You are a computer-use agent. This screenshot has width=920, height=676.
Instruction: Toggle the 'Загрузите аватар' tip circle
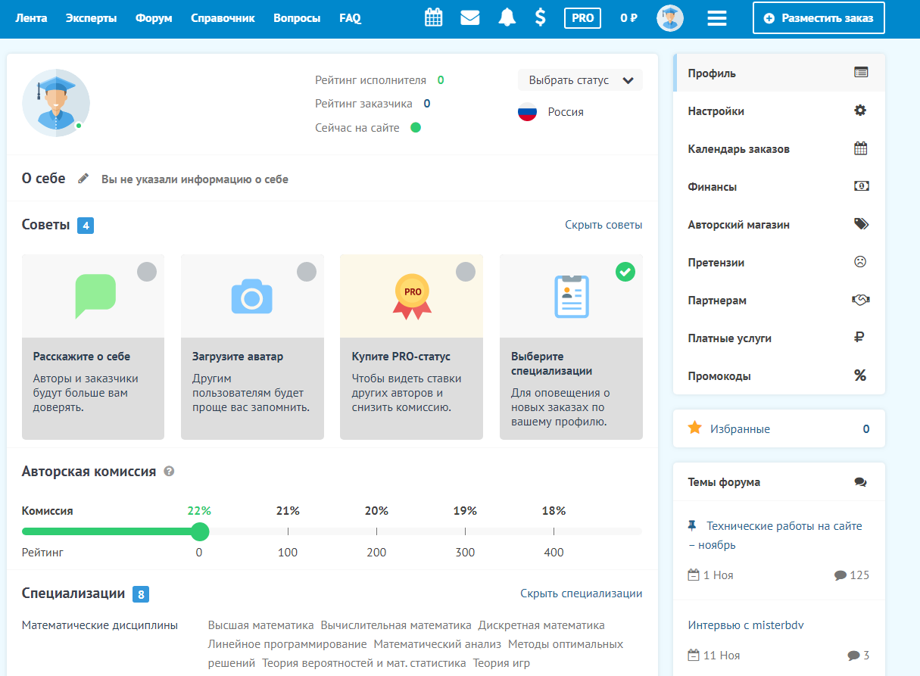[306, 272]
